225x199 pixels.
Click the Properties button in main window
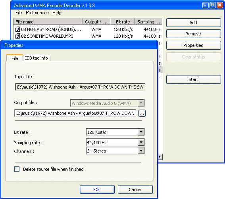tap(193, 45)
